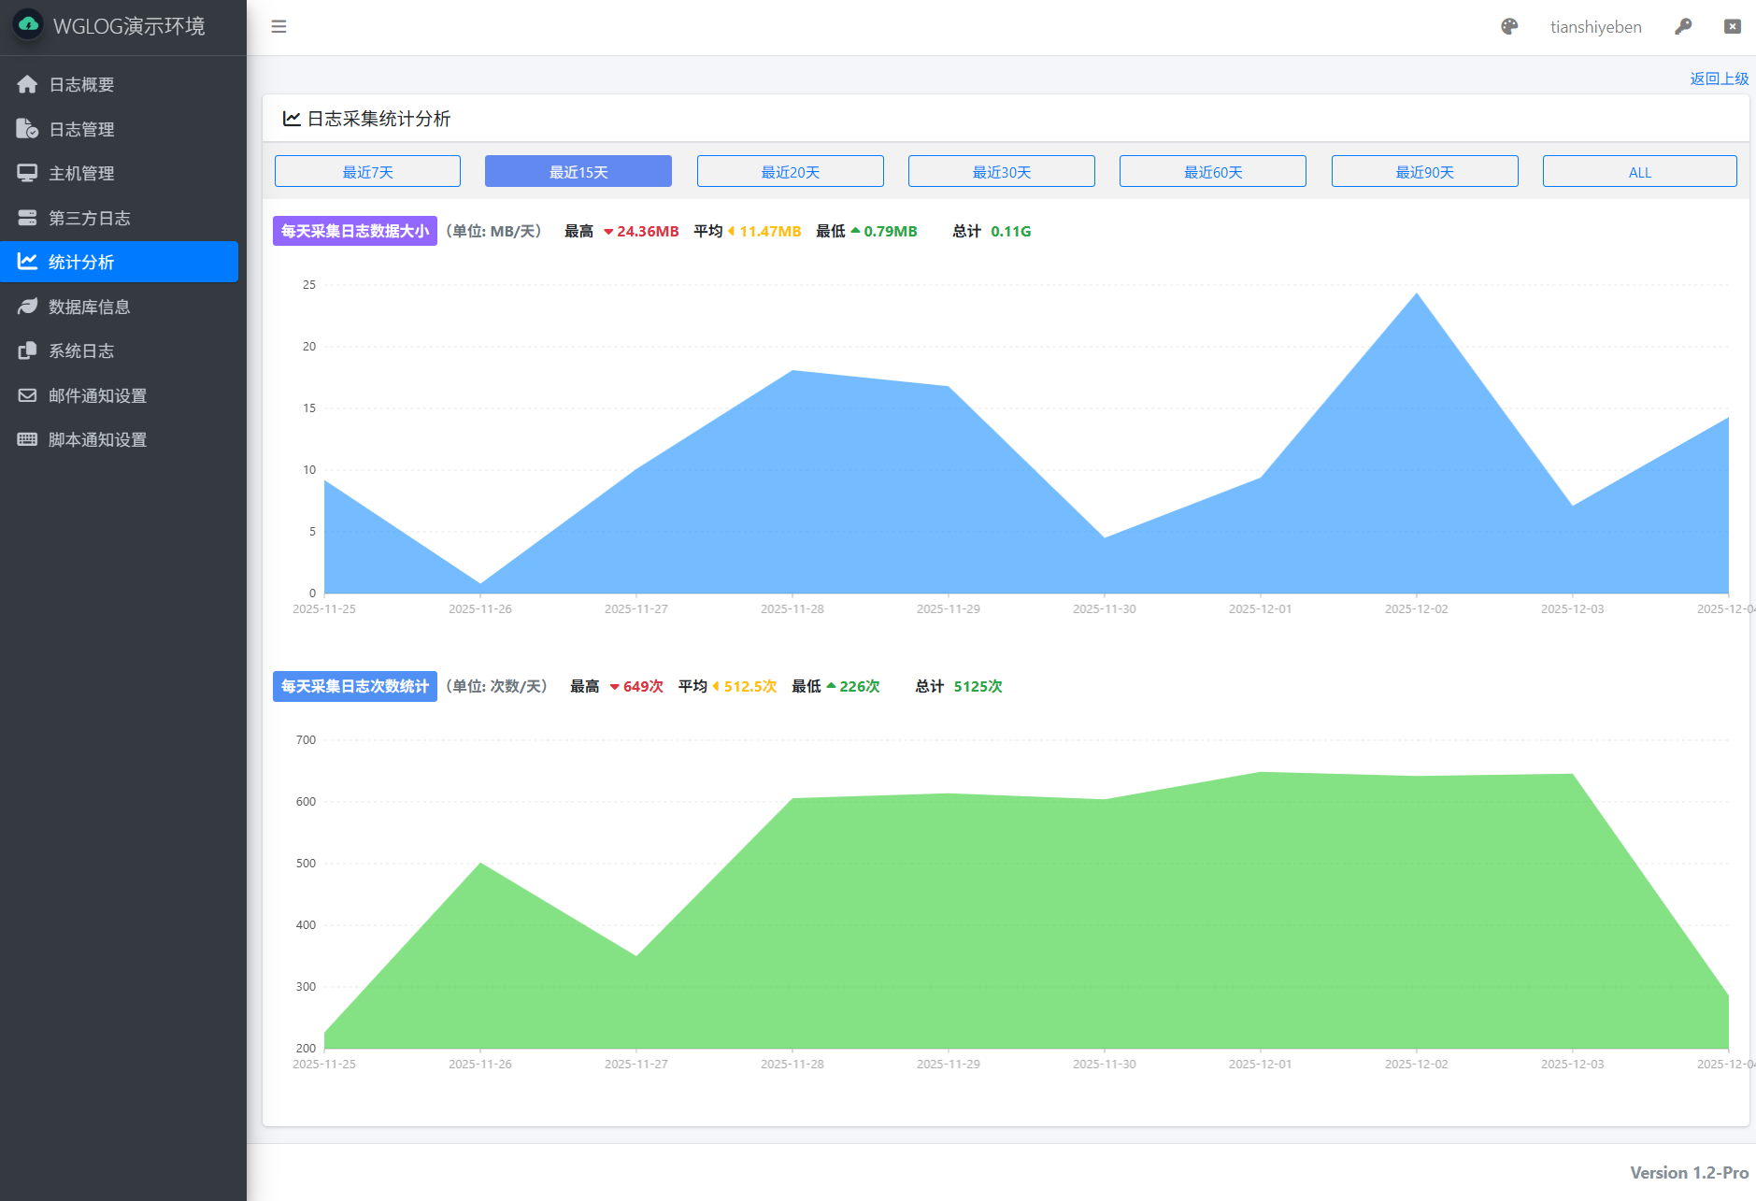The width and height of the screenshot is (1756, 1201).
Task: Select the 最近30天 range button
Action: tap(1002, 172)
